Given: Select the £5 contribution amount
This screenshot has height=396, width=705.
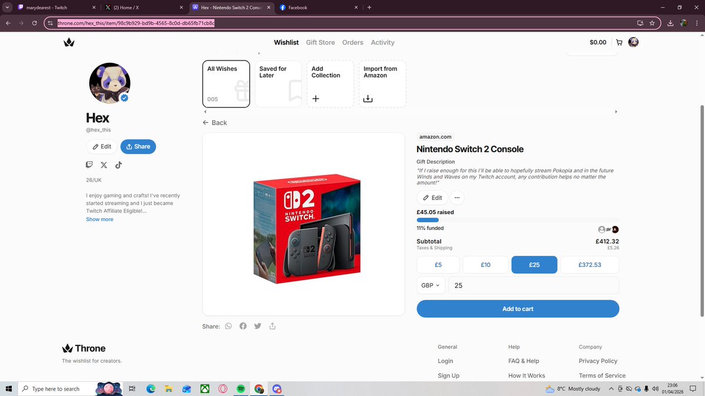Looking at the screenshot, I should 438,265.
